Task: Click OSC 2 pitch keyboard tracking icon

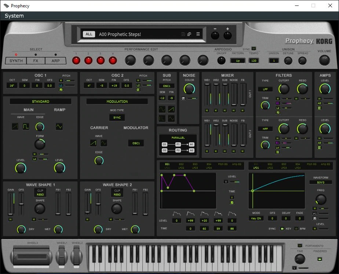Action: (x=138, y=89)
